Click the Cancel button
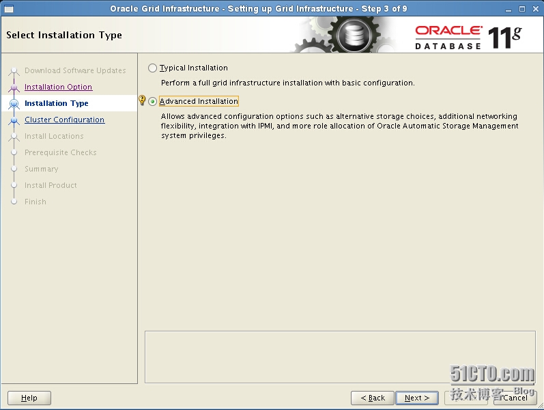The width and height of the screenshot is (544, 410). 515,398
